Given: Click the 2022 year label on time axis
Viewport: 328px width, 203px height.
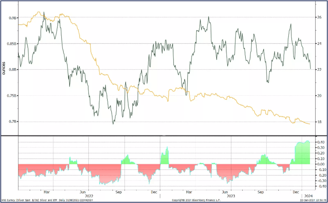Looking at the screenshot, I should (x=89, y=196).
